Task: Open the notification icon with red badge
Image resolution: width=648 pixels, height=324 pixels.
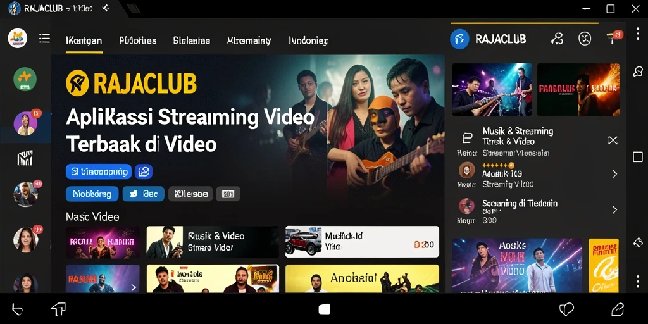Action: 614,37
